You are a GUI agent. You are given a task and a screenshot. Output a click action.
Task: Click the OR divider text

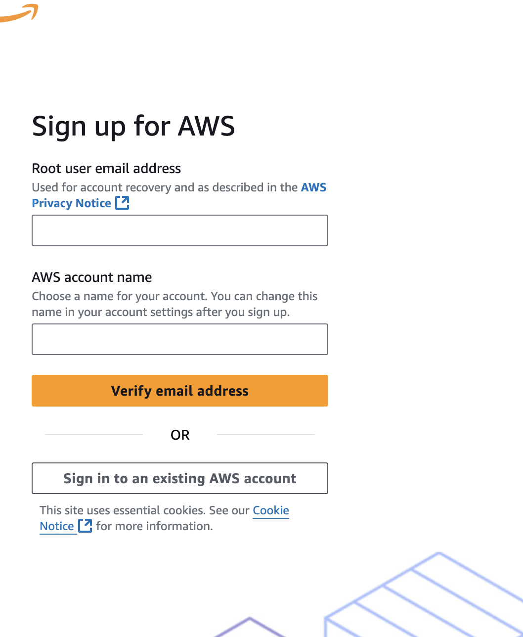pyautogui.click(x=180, y=435)
